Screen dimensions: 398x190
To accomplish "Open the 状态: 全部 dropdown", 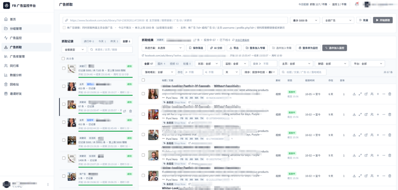I will point(208,64).
